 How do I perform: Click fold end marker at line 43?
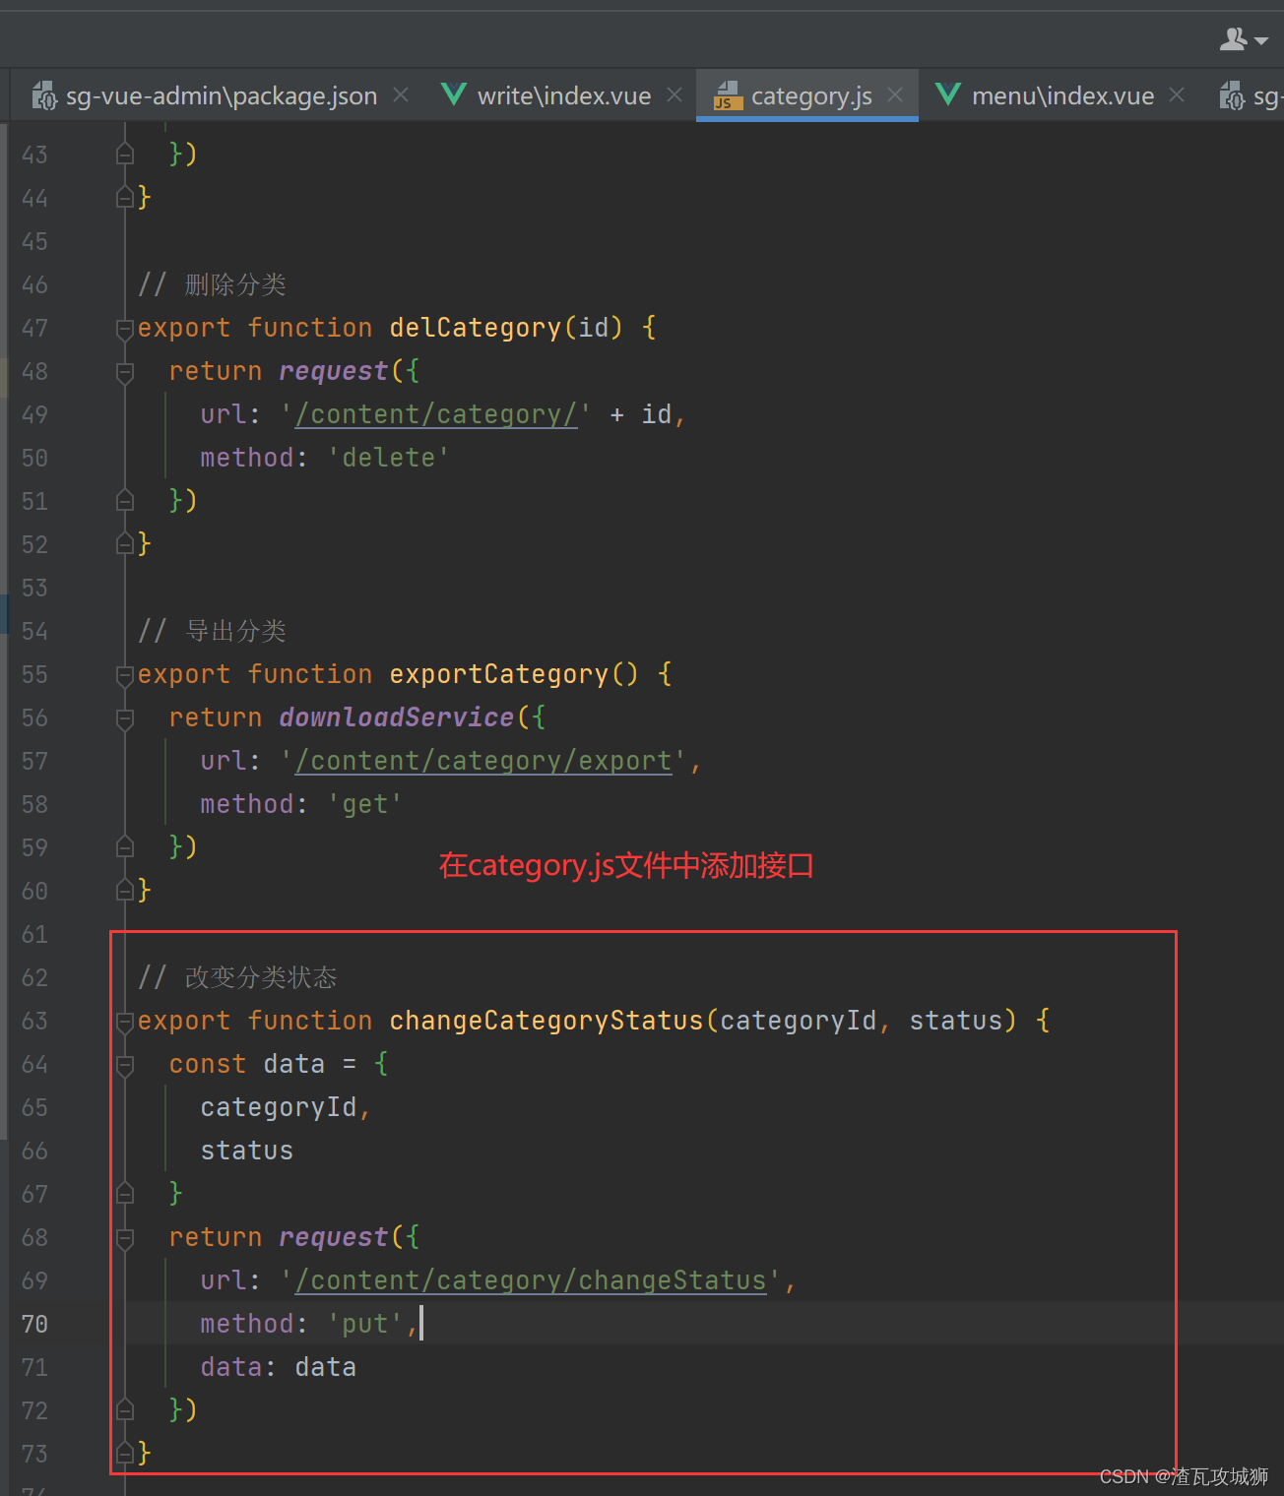[125, 155]
